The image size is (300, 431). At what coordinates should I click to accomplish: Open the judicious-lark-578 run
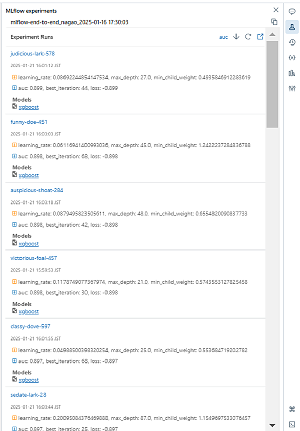pos(32,54)
